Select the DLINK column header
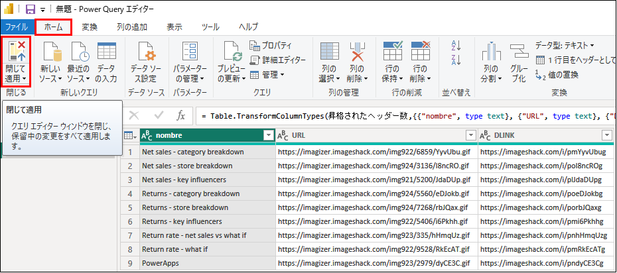 click(547, 136)
